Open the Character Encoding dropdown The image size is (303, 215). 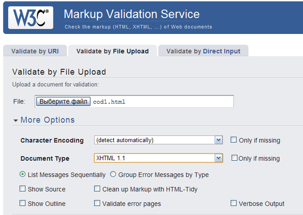point(158,140)
